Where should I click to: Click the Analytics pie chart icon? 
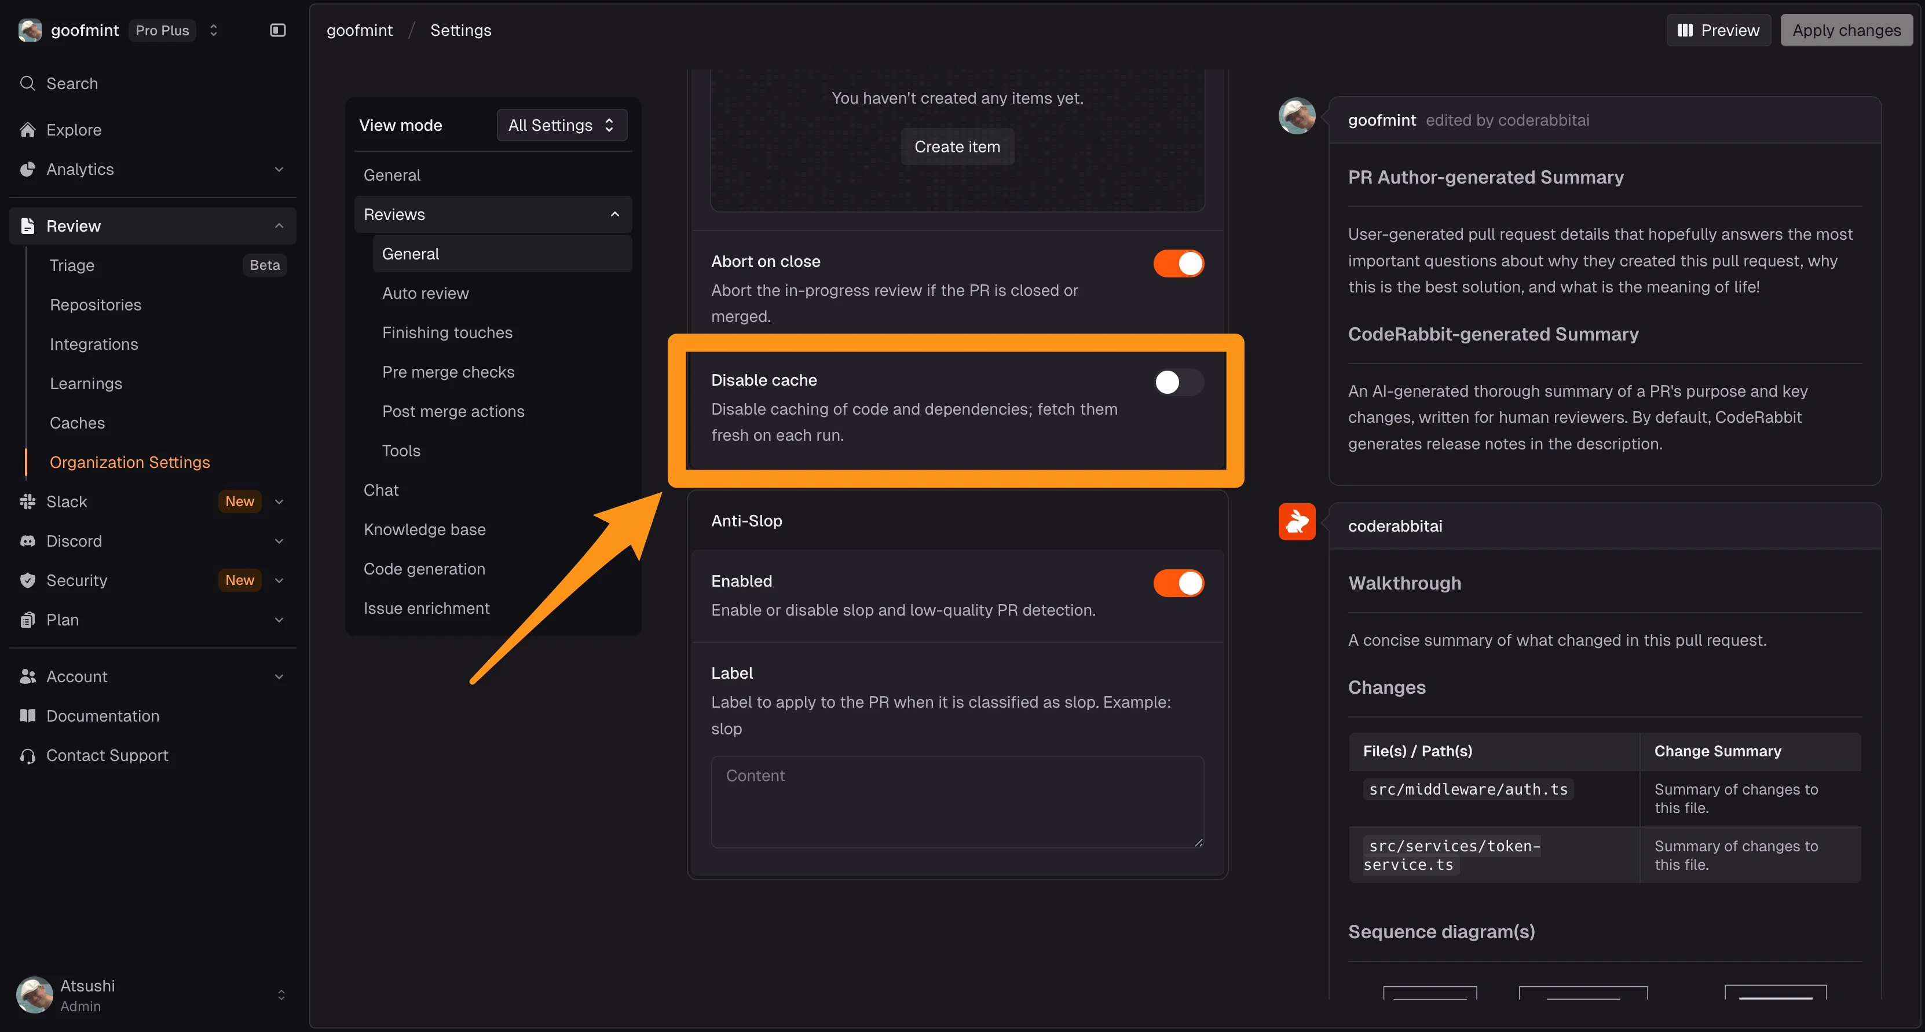[x=28, y=169]
